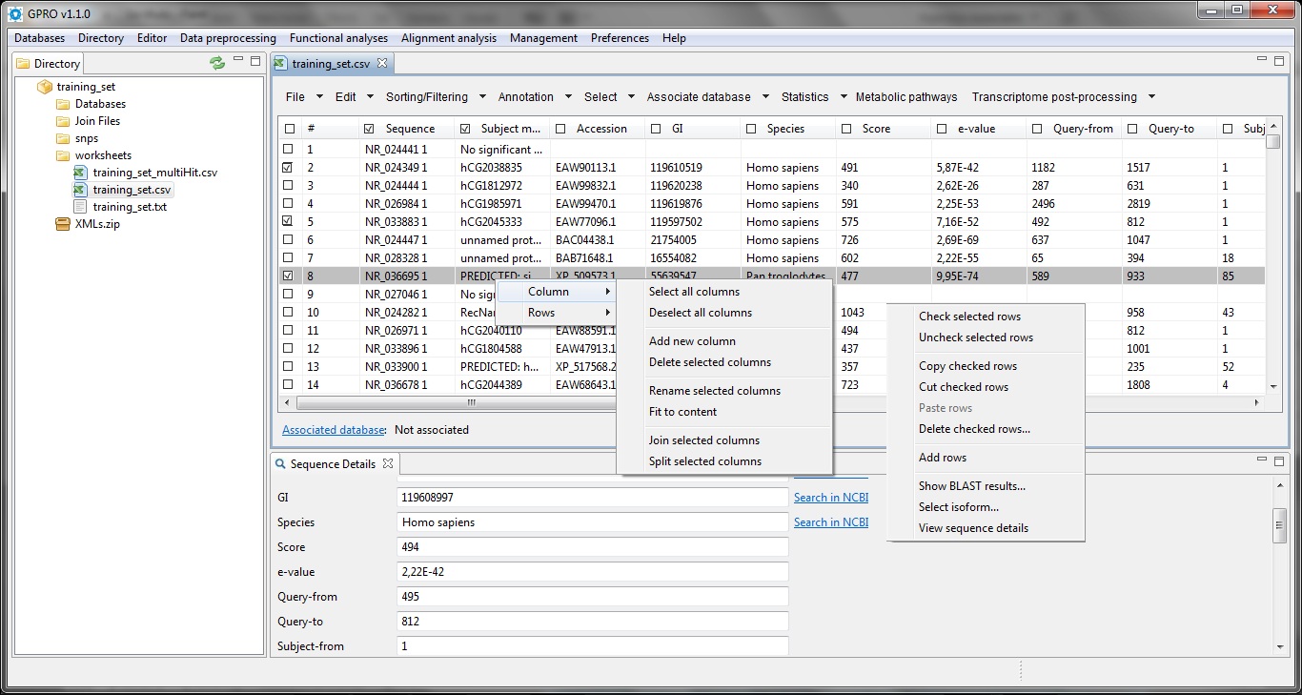This screenshot has width=1302, height=695.
Task: Select the XMLs.zip archive icon
Action: pyautogui.click(x=63, y=224)
